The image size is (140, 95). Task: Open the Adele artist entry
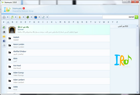click(58, 88)
